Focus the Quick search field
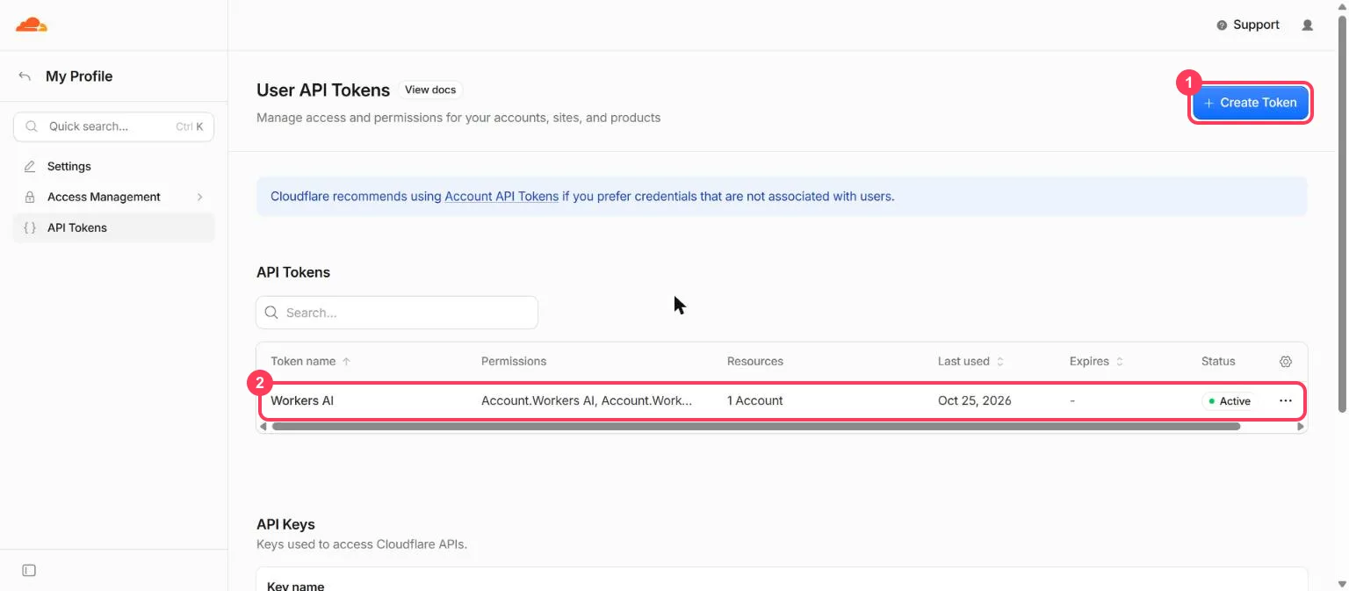The width and height of the screenshot is (1349, 591). click(x=114, y=126)
